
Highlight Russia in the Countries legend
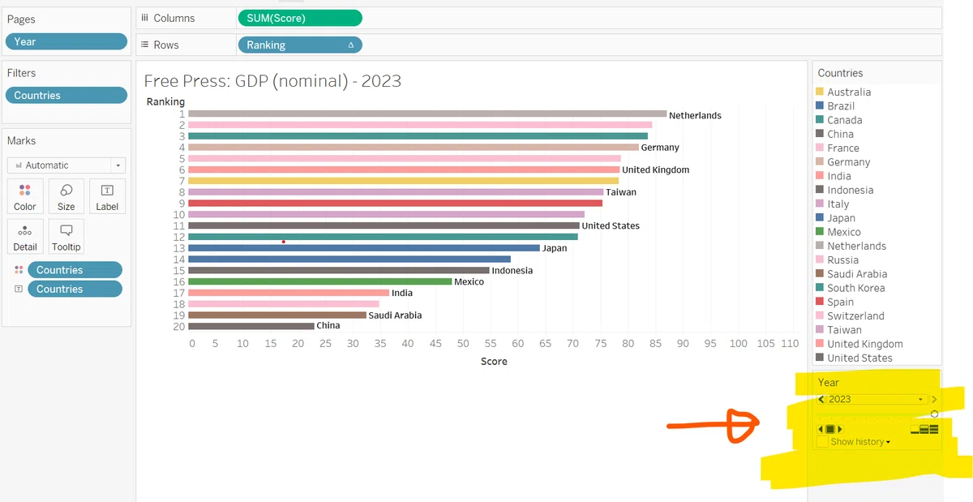click(x=842, y=260)
